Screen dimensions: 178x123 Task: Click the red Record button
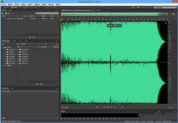[119, 107]
